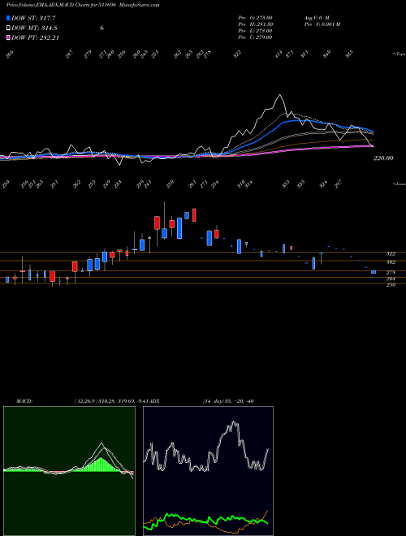Click the 'DOW PT: 282.21' legend text
Image resolution: width=406 pixels, height=536 pixels.
(x=35, y=37)
